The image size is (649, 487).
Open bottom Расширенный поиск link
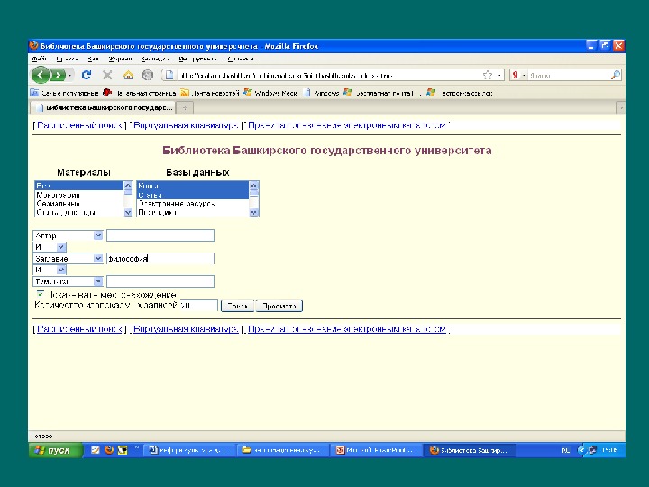pos(79,329)
